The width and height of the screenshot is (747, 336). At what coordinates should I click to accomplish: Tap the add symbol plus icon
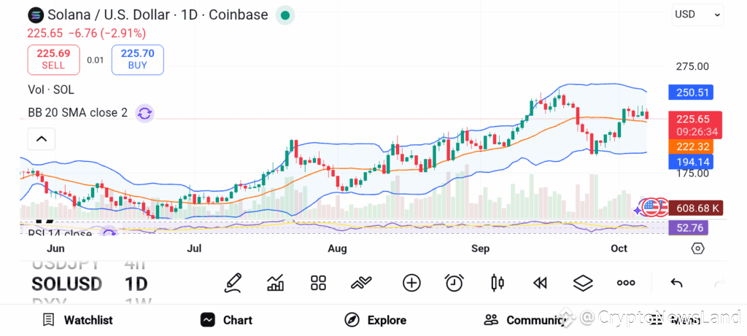[411, 283]
